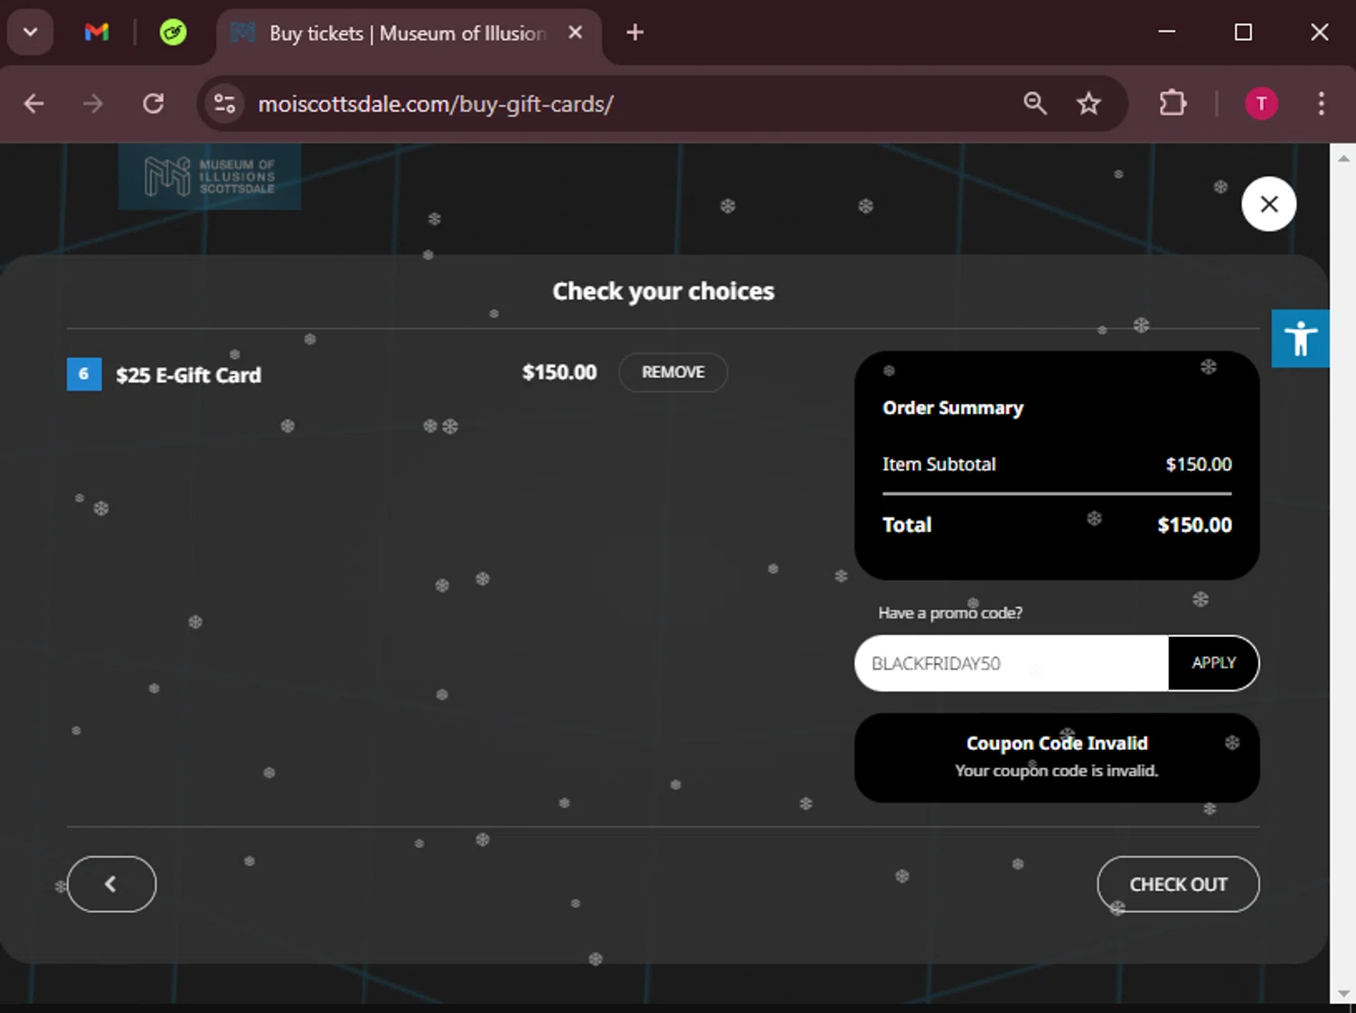This screenshot has height=1013, width=1356.
Task: Open the Gmail pinned tab
Action: pyautogui.click(x=97, y=33)
